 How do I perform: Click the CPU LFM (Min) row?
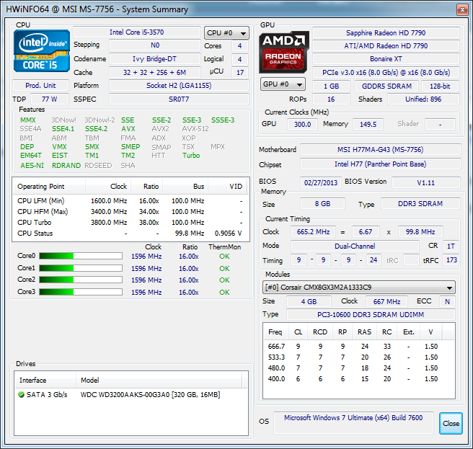tap(131, 201)
